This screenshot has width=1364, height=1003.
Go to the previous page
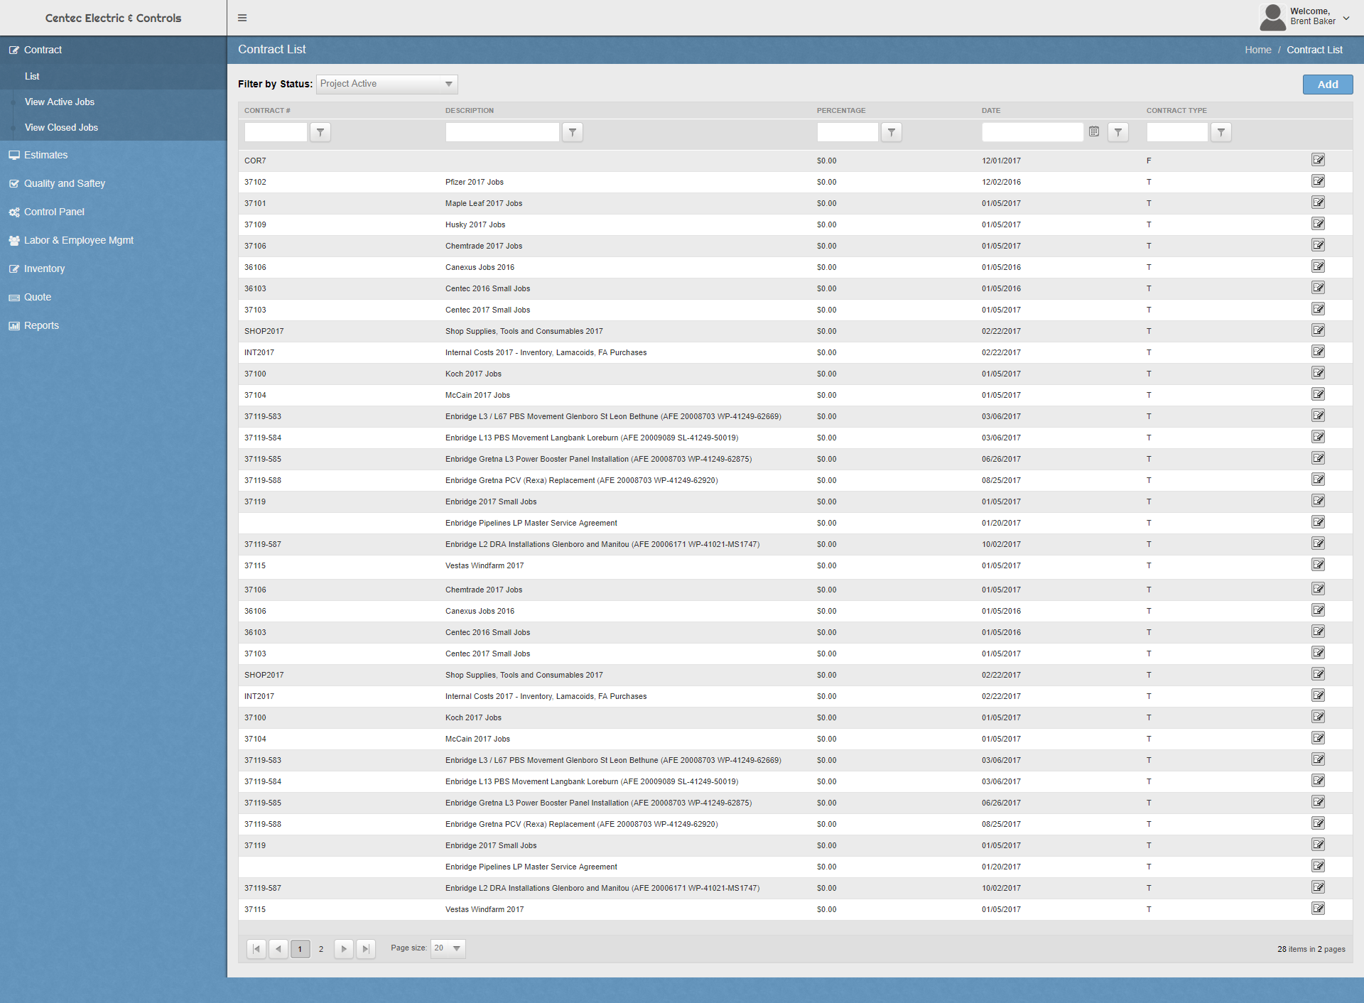[x=278, y=949]
